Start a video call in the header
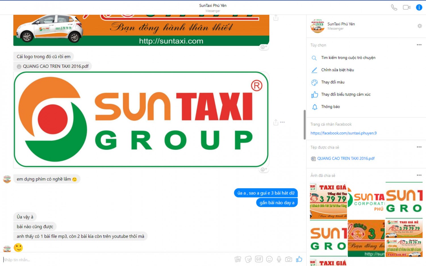This screenshot has height=266, width=426. tap(406, 7)
